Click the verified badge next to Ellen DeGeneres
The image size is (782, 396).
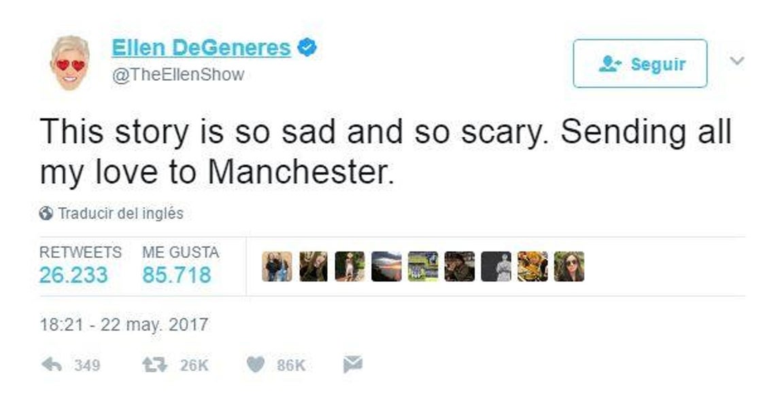pos(306,46)
